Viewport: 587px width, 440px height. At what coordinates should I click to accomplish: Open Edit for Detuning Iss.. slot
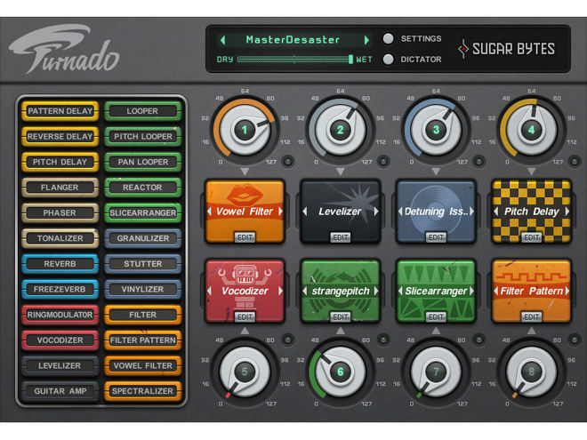436,237
